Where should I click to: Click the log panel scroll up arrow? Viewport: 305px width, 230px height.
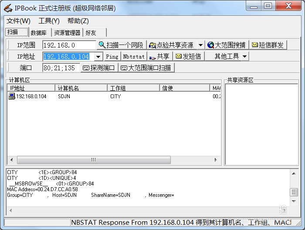click(x=294, y=173)
